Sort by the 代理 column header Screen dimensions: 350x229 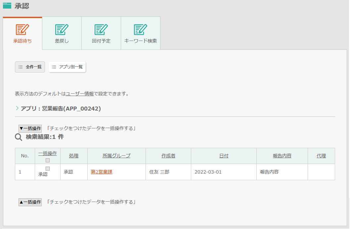[321, 156]
